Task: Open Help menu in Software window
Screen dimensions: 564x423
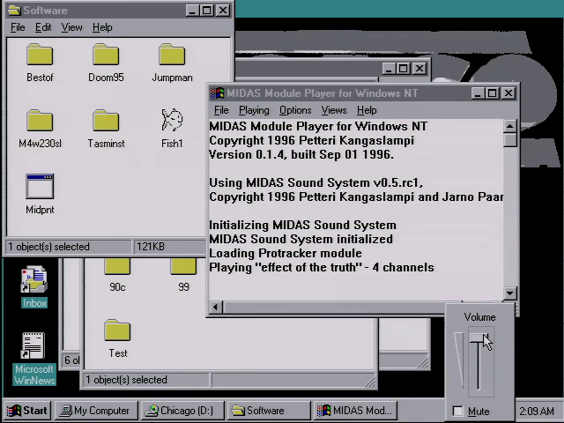Action: coord(102,27)
